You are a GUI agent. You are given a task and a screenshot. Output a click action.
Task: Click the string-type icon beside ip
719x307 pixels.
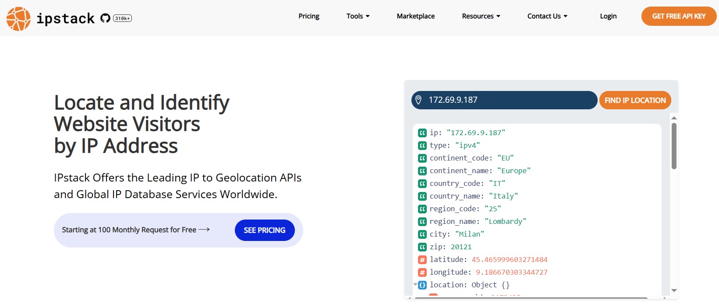click(422, 133)
